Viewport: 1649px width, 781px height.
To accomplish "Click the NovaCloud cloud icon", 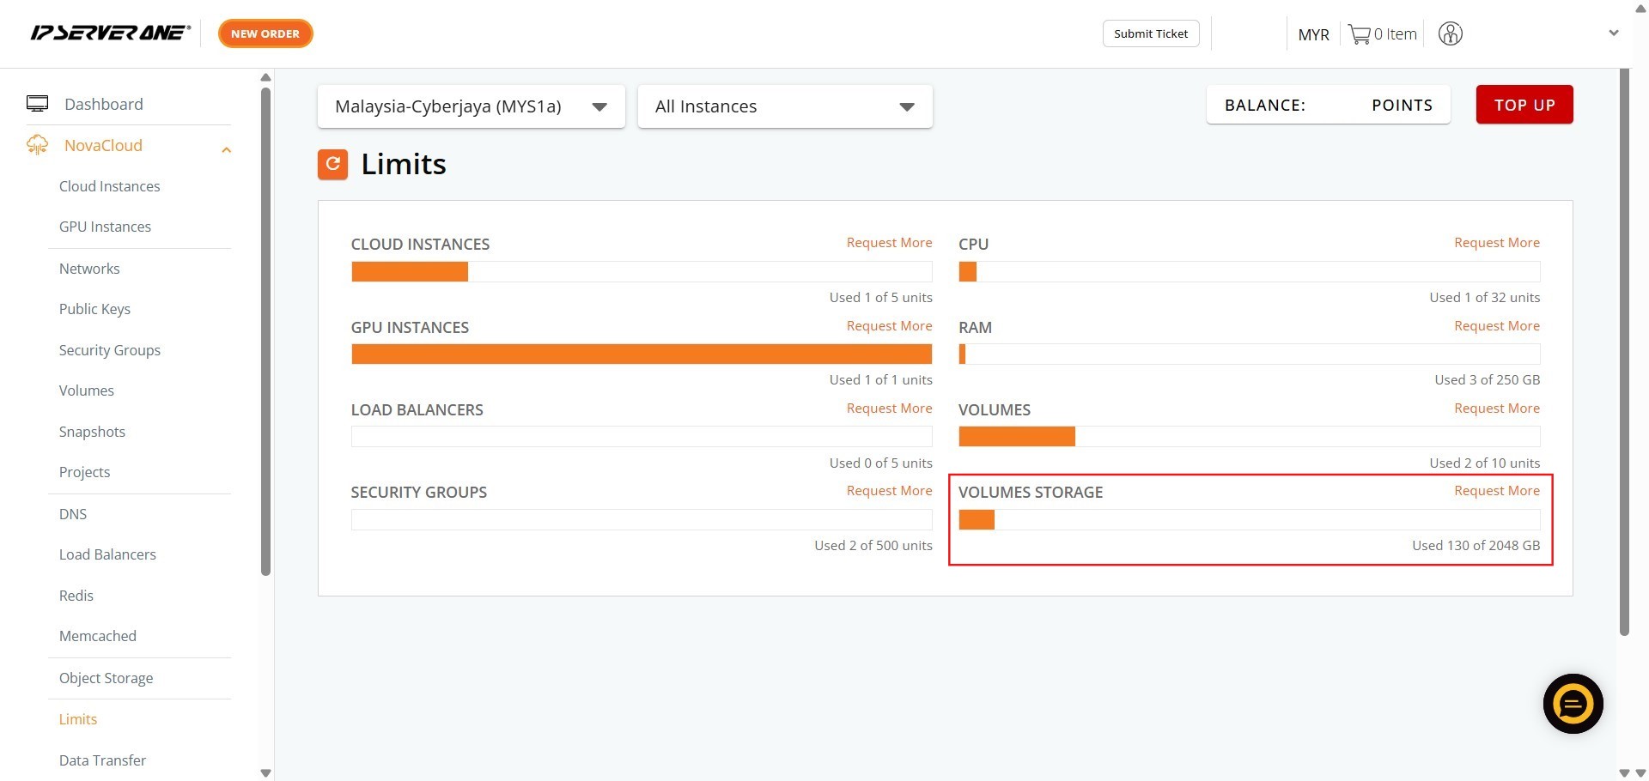I will (x=37, y=145).
